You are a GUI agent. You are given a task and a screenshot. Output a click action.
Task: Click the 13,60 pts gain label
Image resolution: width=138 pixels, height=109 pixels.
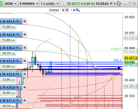point(8,40)
